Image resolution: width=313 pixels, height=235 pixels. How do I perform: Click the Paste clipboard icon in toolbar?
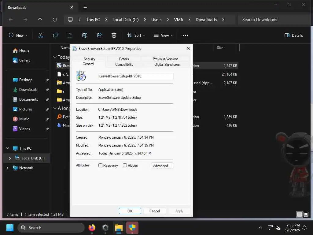(70, 35)
